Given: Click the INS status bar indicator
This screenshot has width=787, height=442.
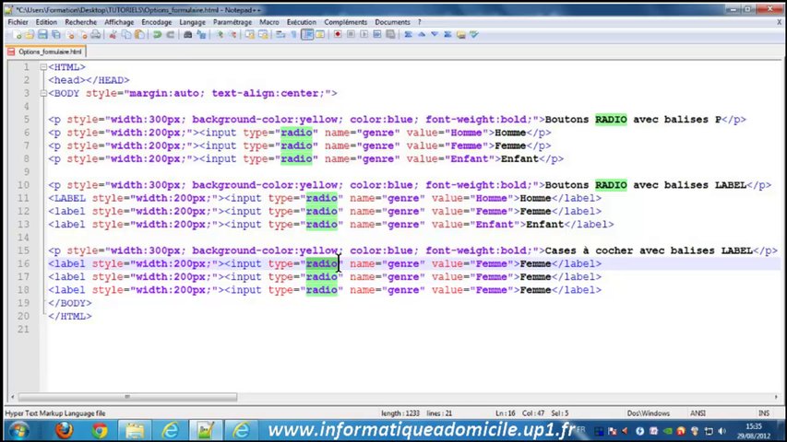Looking at the screenshot, I should [x=764, y=413].
